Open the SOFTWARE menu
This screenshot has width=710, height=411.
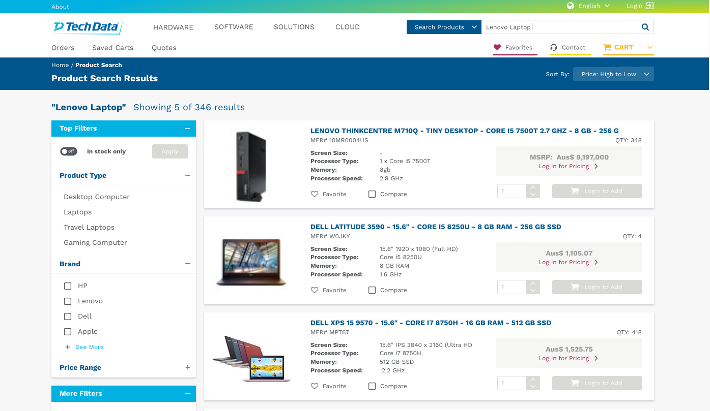(234, 27)
